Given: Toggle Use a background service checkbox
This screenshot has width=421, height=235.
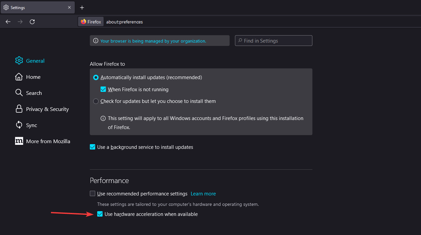Looking at the screenshot, I should click(x=93, y=147).
